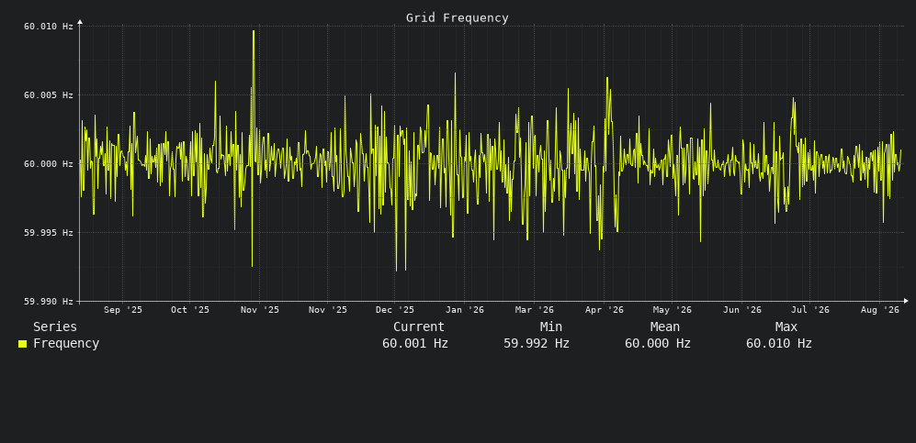Viewport: 916px width, 443px height.
Task: Click the Mar '26 x-axis label
Action: [535, 309]
